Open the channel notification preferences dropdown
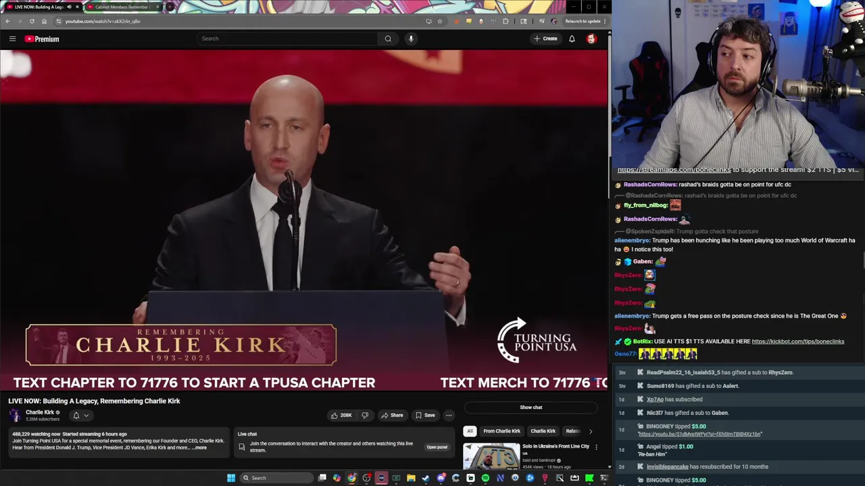 coord(80,415)
